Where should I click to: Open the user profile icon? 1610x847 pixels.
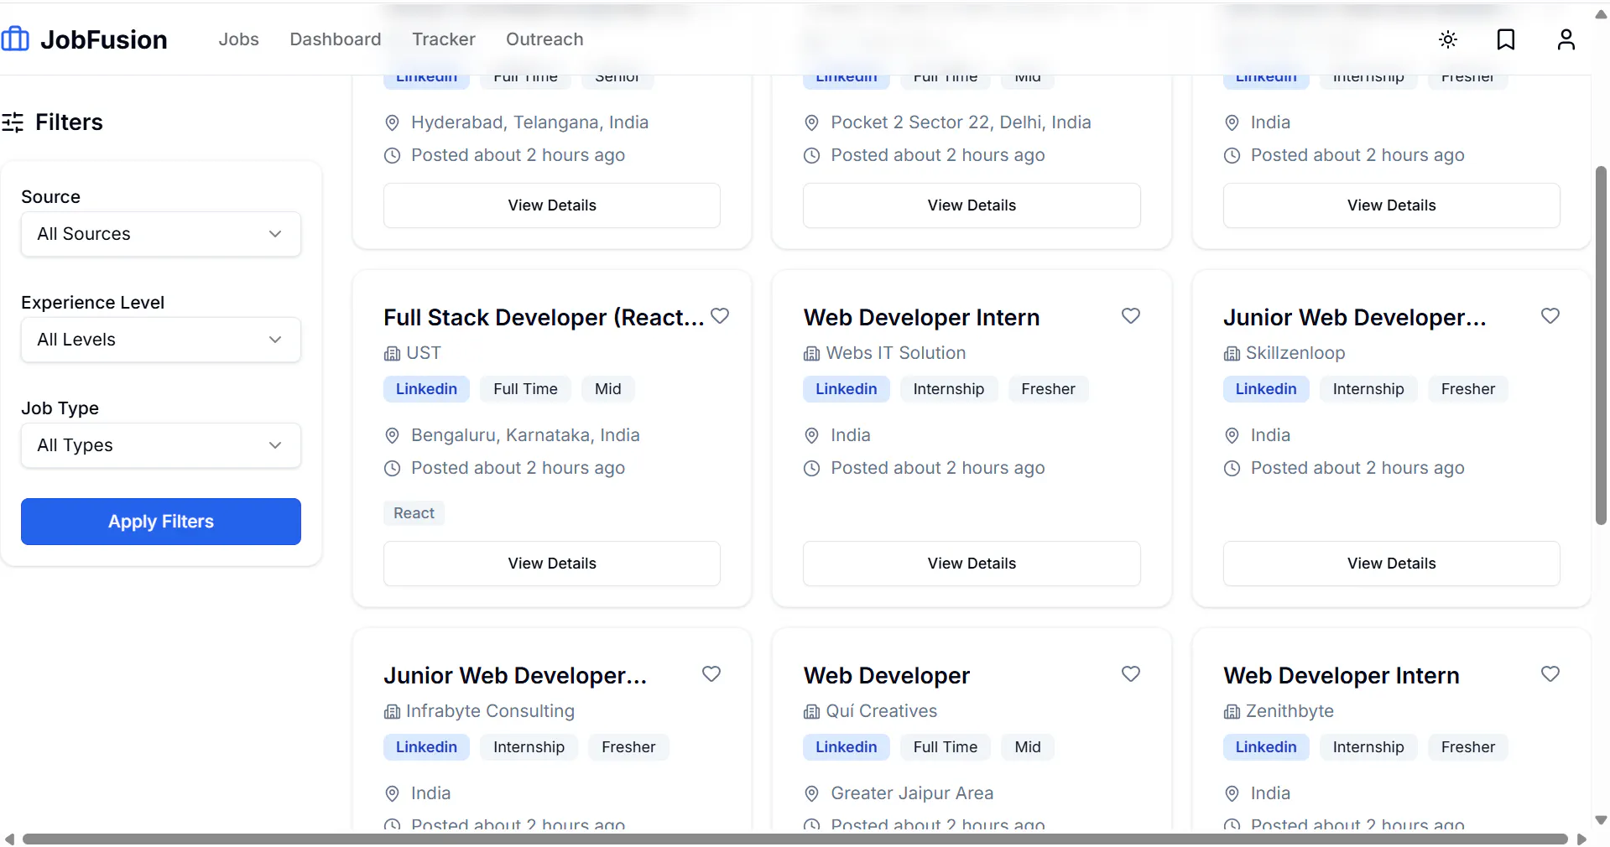(1566, 39)
